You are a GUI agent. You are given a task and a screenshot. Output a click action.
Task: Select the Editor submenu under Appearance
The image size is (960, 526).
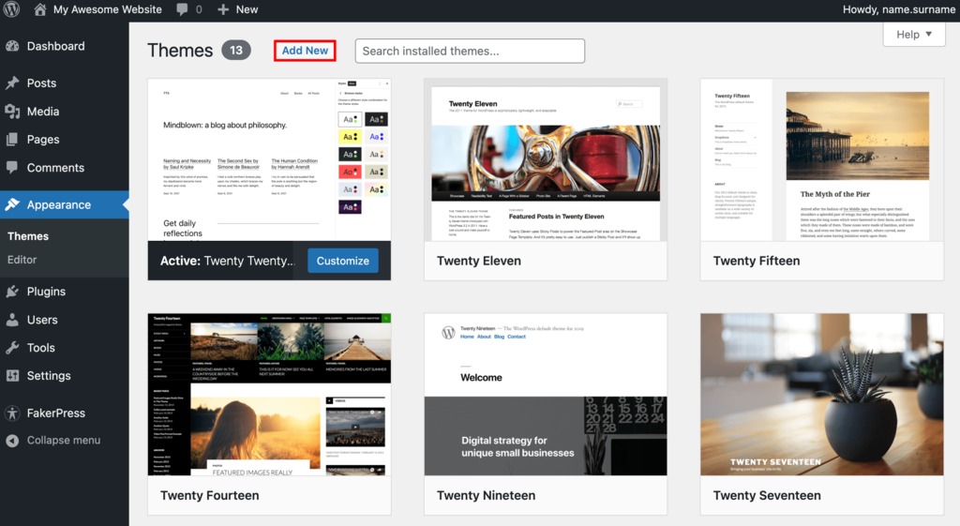pyautogui.click(x=22, y=260)
